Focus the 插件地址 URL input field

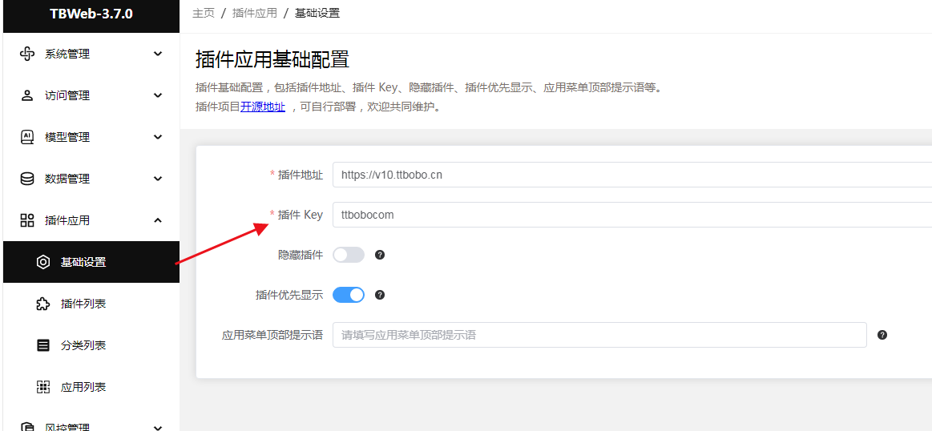click(x=631, y=175)
